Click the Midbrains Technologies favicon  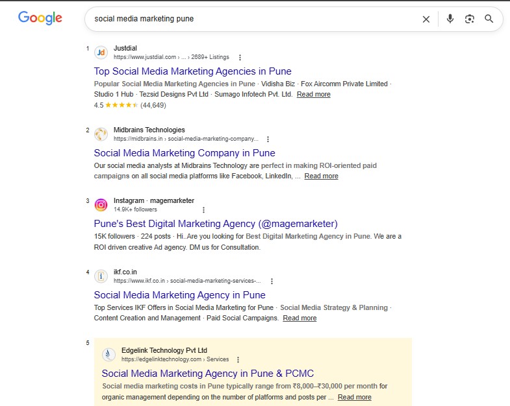[x=101, y=134]
